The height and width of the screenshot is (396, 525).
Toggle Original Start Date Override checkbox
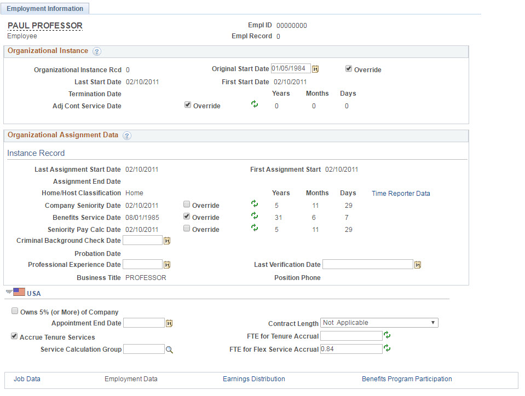pyautogui.click(x=349, y=68)
